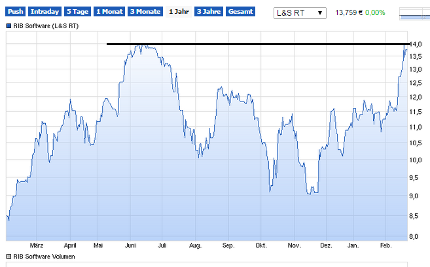The height and width of the screenshot is (267, 430).
Task: Show the 5 Tage chart range
Action: pyautogui.click(x=77, y=12)
